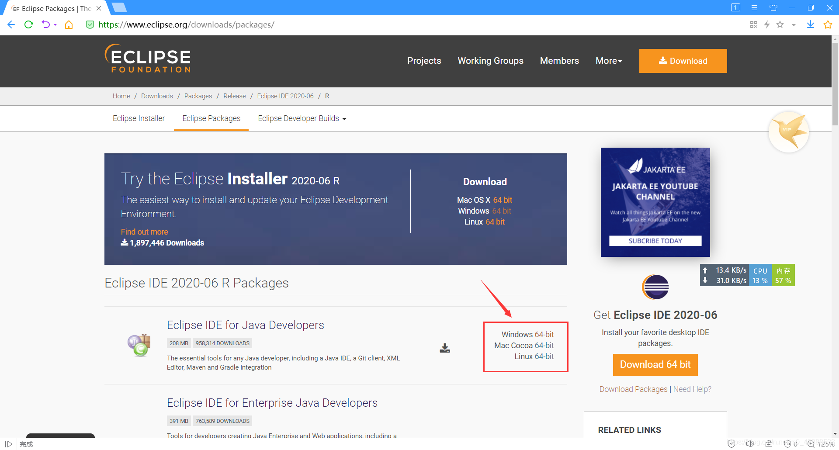Expand Eclipse Developer Builds dropdown
The width and height of the screenshot is (839, 450).
pyautogui.click(x=302, y=118)
